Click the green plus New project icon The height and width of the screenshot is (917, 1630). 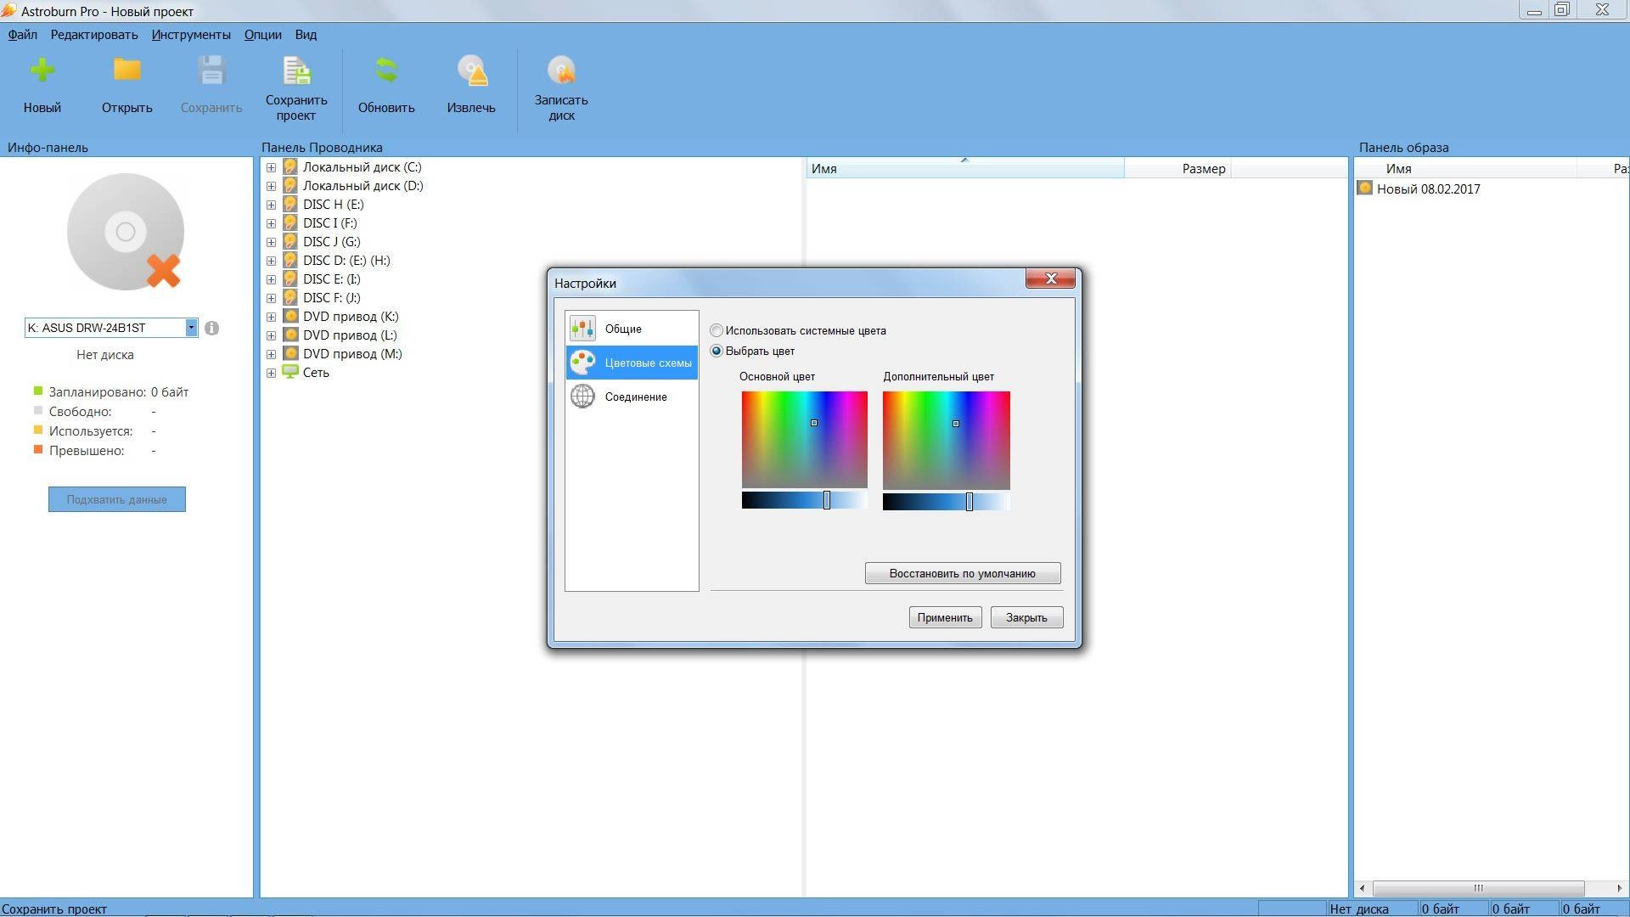coord(42,70)
